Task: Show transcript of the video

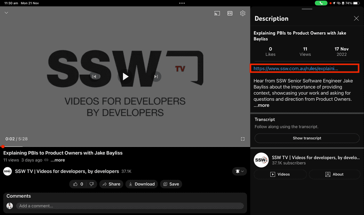Action: 307,138
